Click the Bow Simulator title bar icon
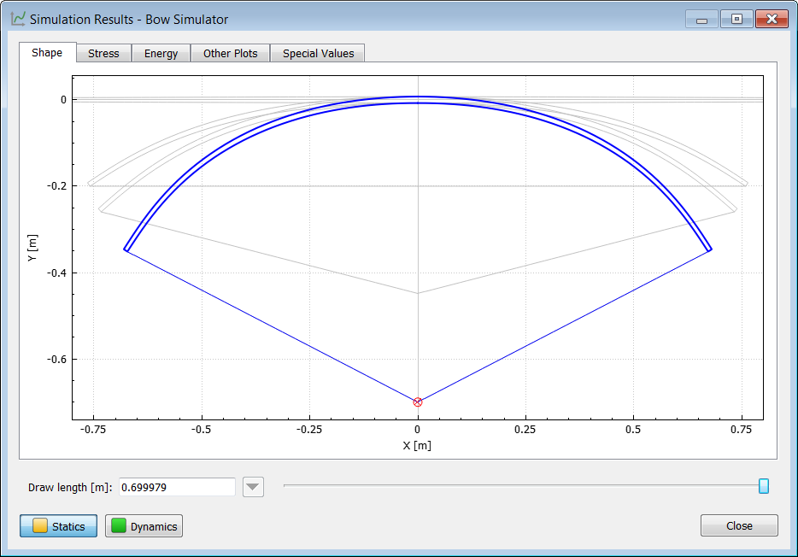The image size is (798, 557). pos(18,20)
